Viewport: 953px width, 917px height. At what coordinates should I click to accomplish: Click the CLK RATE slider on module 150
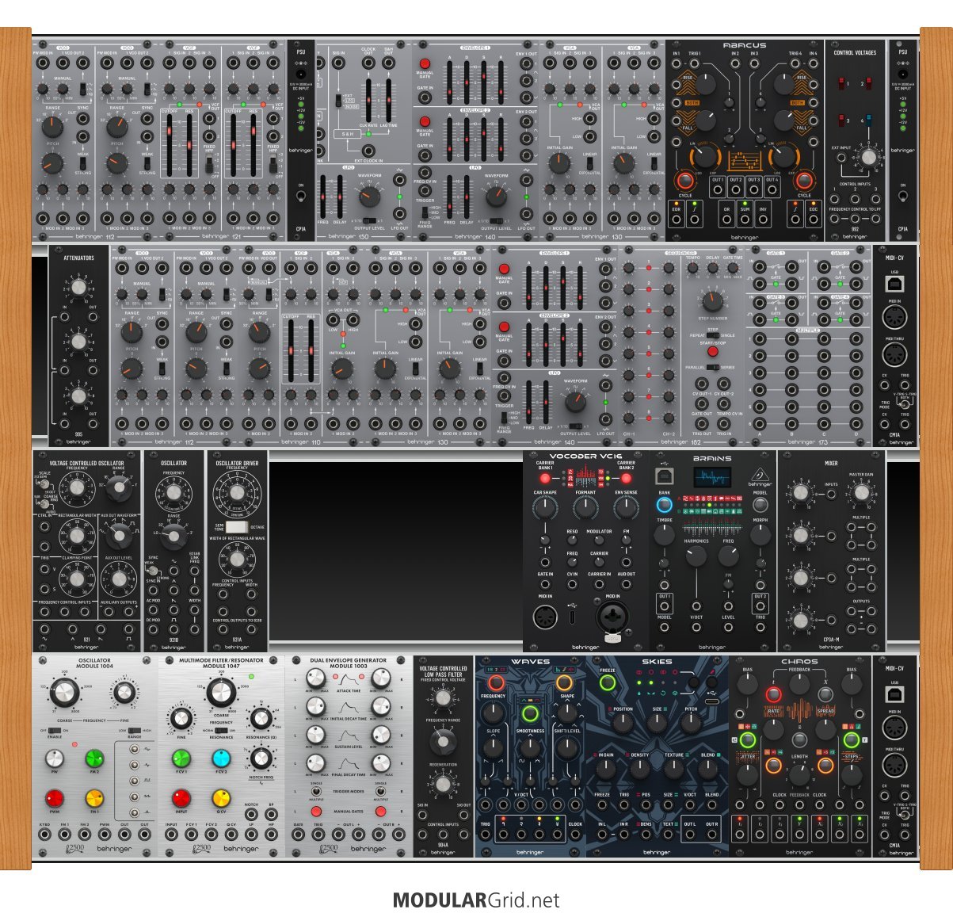click(x=368, y=99)
